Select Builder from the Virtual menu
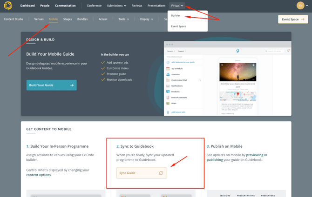This screenshot has height=197, width=312. [176, 15]
